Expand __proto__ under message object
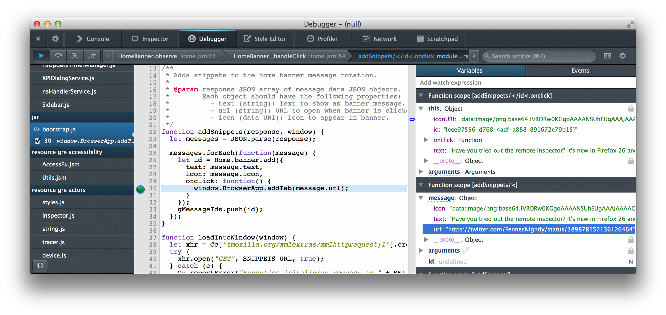The width and height of the screenshot is (666, 315). tap(426, 240)
